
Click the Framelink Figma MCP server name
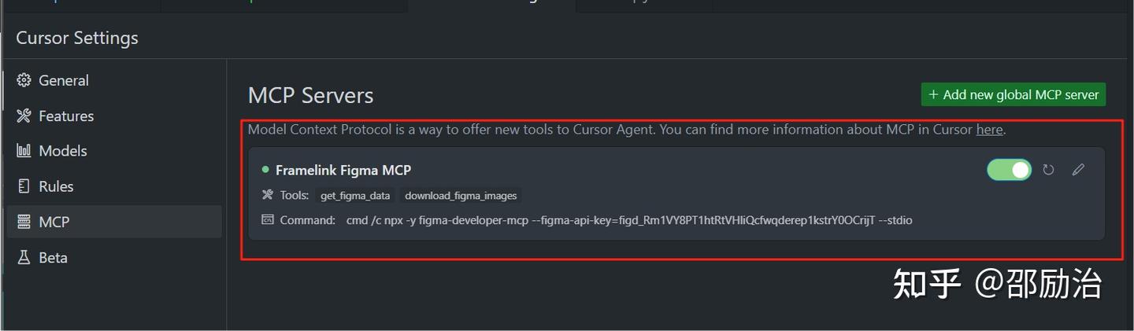tap(343, 170)
